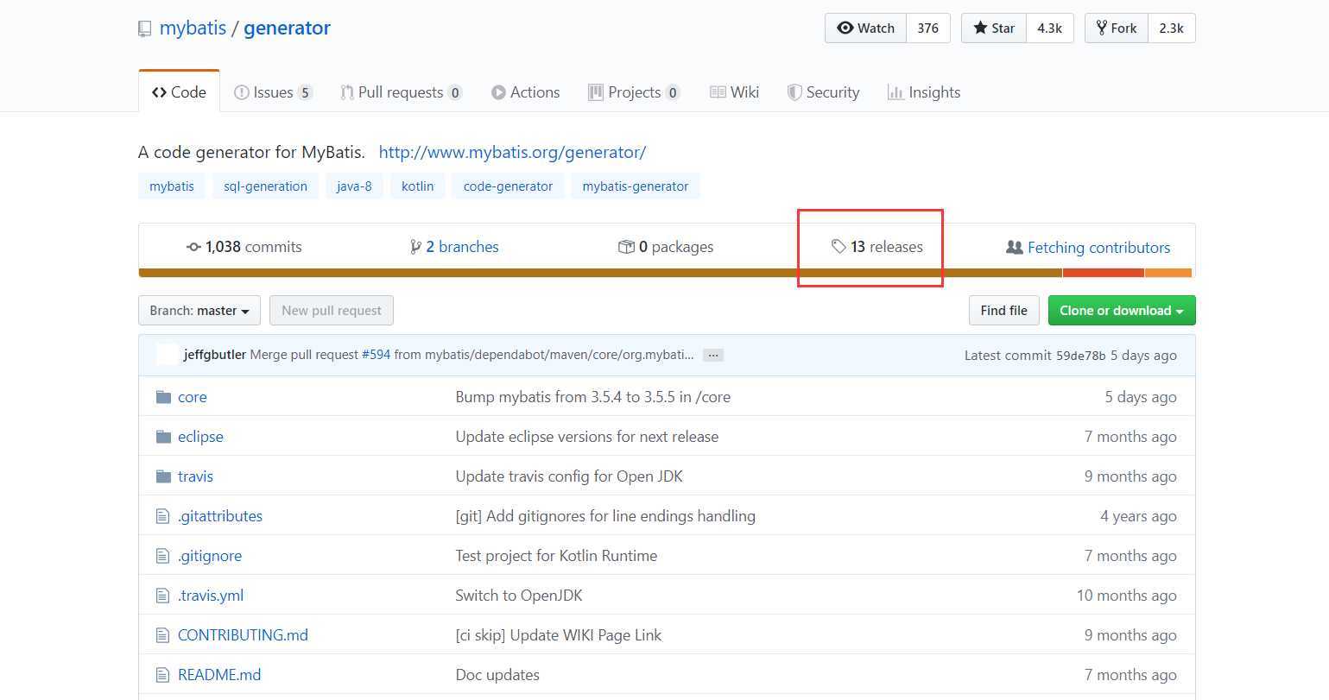This screenshot has width=1329, height=700.
Task: View the 1,038 commits history
Action: pyautogui.click(x=244, y=247)
